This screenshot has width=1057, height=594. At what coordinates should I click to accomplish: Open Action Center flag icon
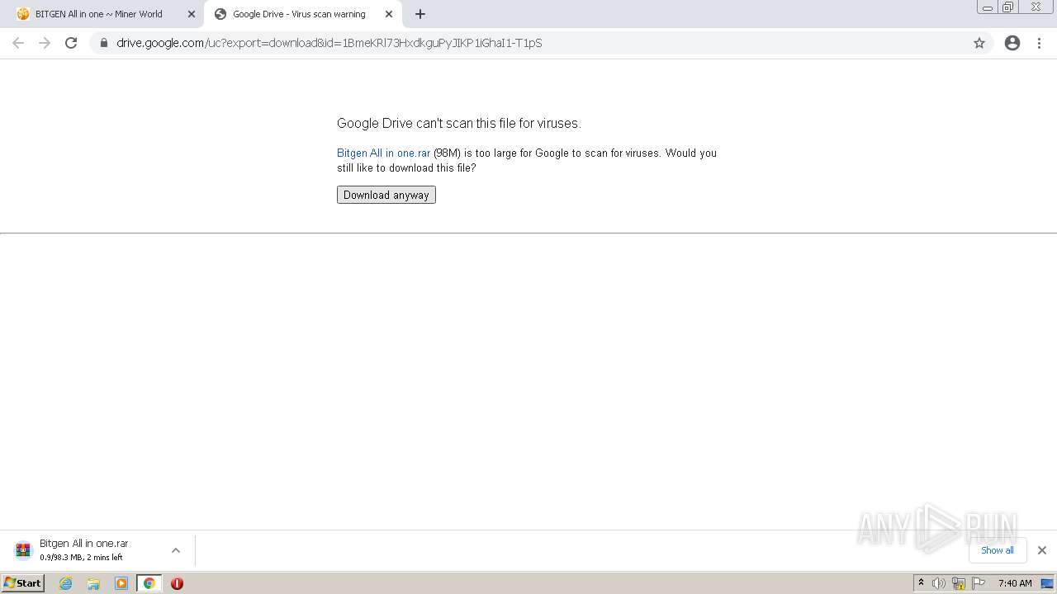click(979, 583)
